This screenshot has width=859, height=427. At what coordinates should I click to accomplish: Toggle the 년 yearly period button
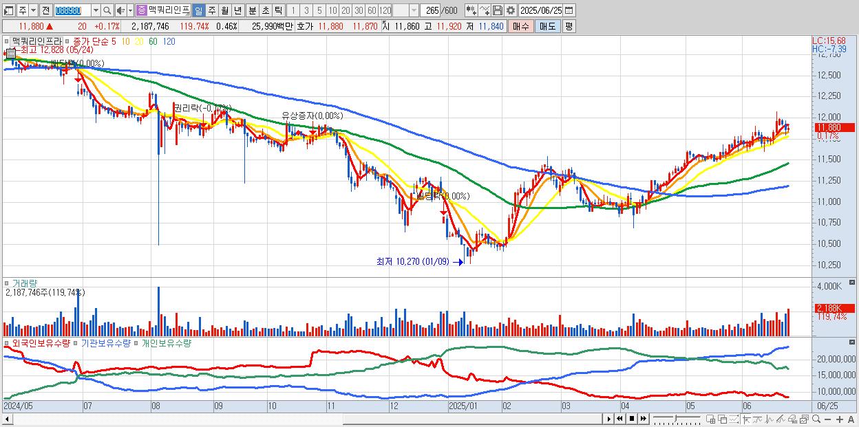(x=237, y=10)
